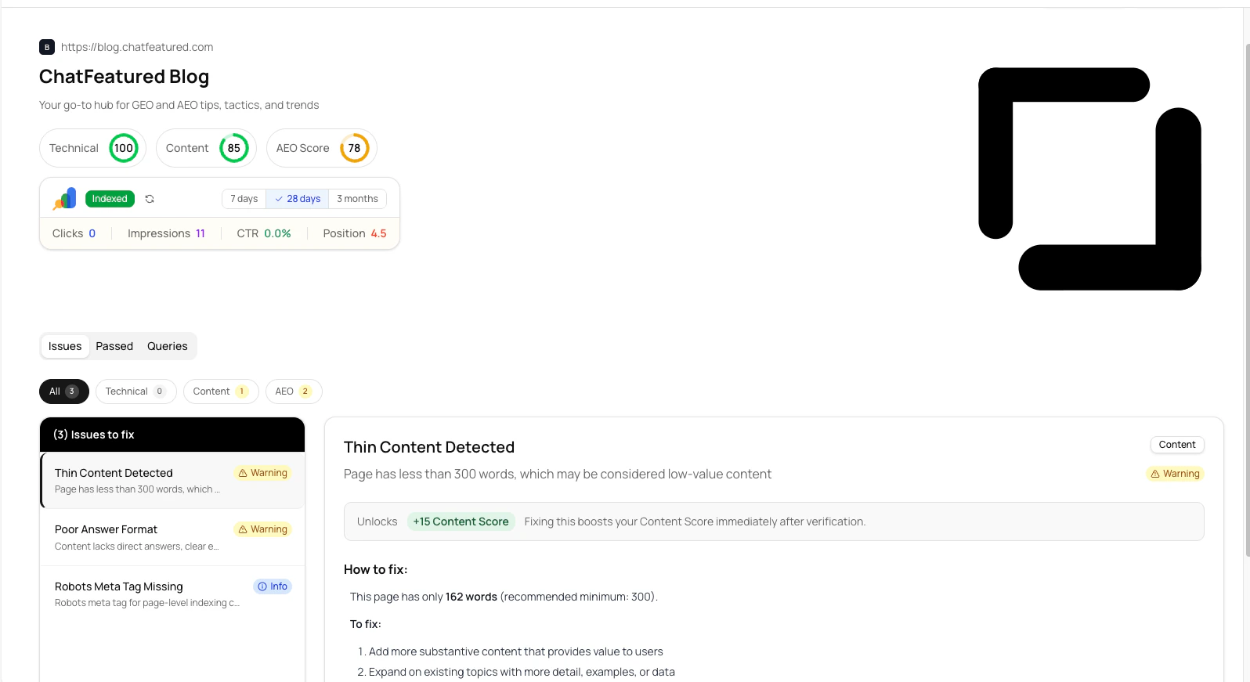The width and height of the screenshot is (1250, 682).
Task: Click the 162 words text
Action: click(x=471, y=597)
